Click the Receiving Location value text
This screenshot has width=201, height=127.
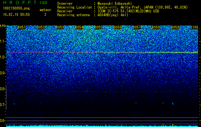143,7
